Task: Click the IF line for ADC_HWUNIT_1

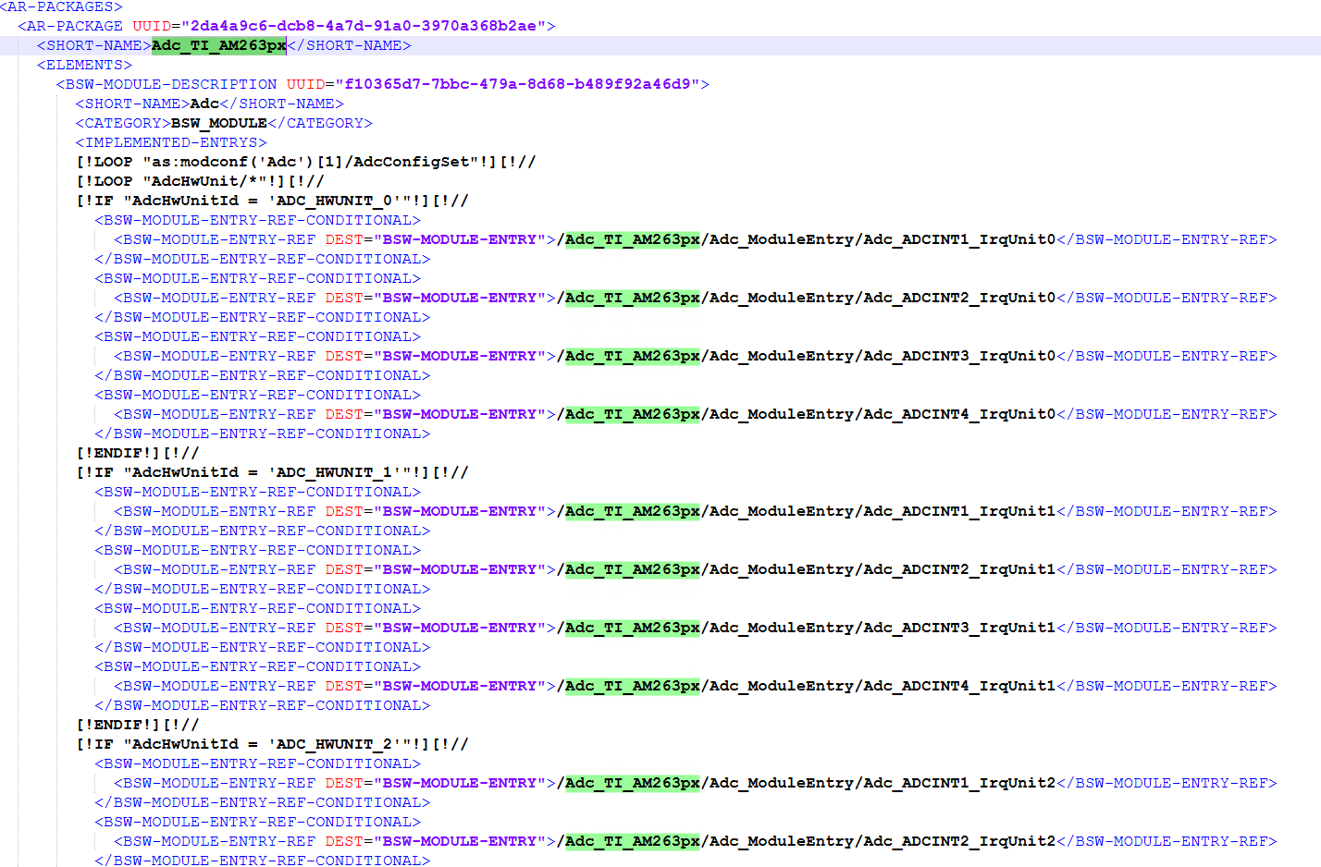Action: [x=272, y=472]
